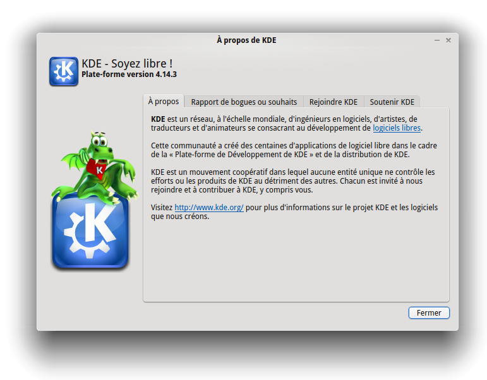This screenshot has width=487, height=380.
Task: Click the red K scarf on the dragon
Action: [99, 167]
